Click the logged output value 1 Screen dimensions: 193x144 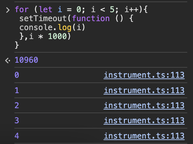pos(17,90)
